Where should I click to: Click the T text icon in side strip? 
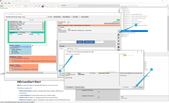coord(119,38)
